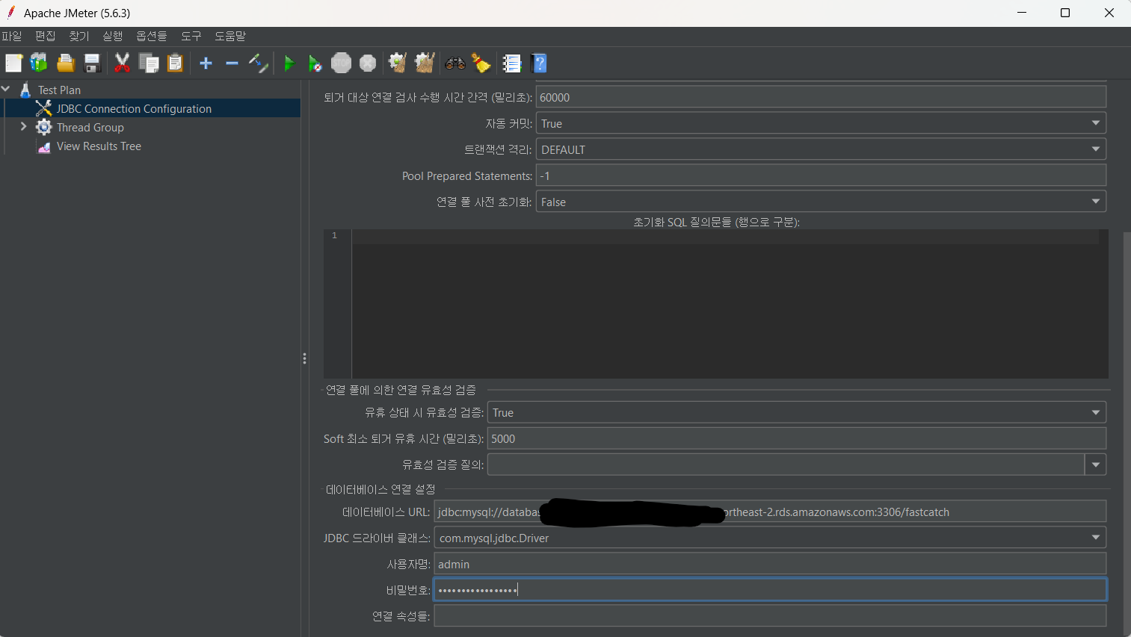
Task: Click the 데이터베이스 URL field
Action: [x=770, y=512]
